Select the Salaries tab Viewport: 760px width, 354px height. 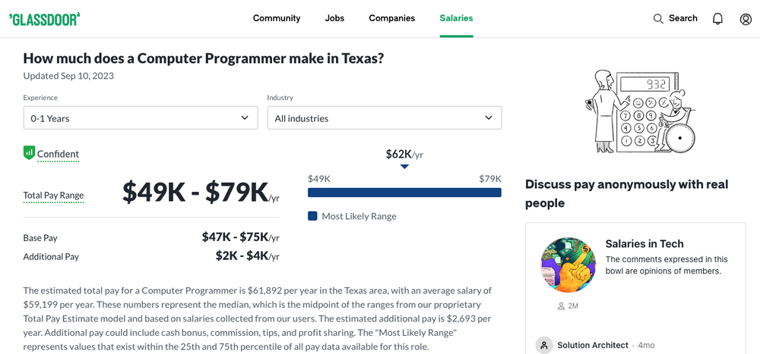456,18
